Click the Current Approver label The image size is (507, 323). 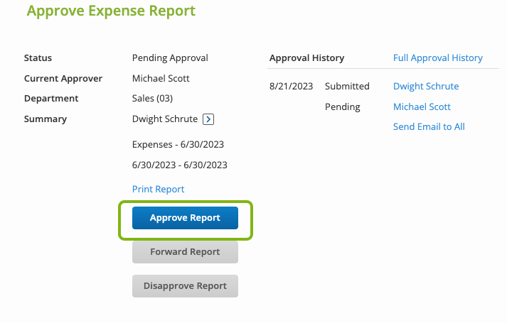63,79
